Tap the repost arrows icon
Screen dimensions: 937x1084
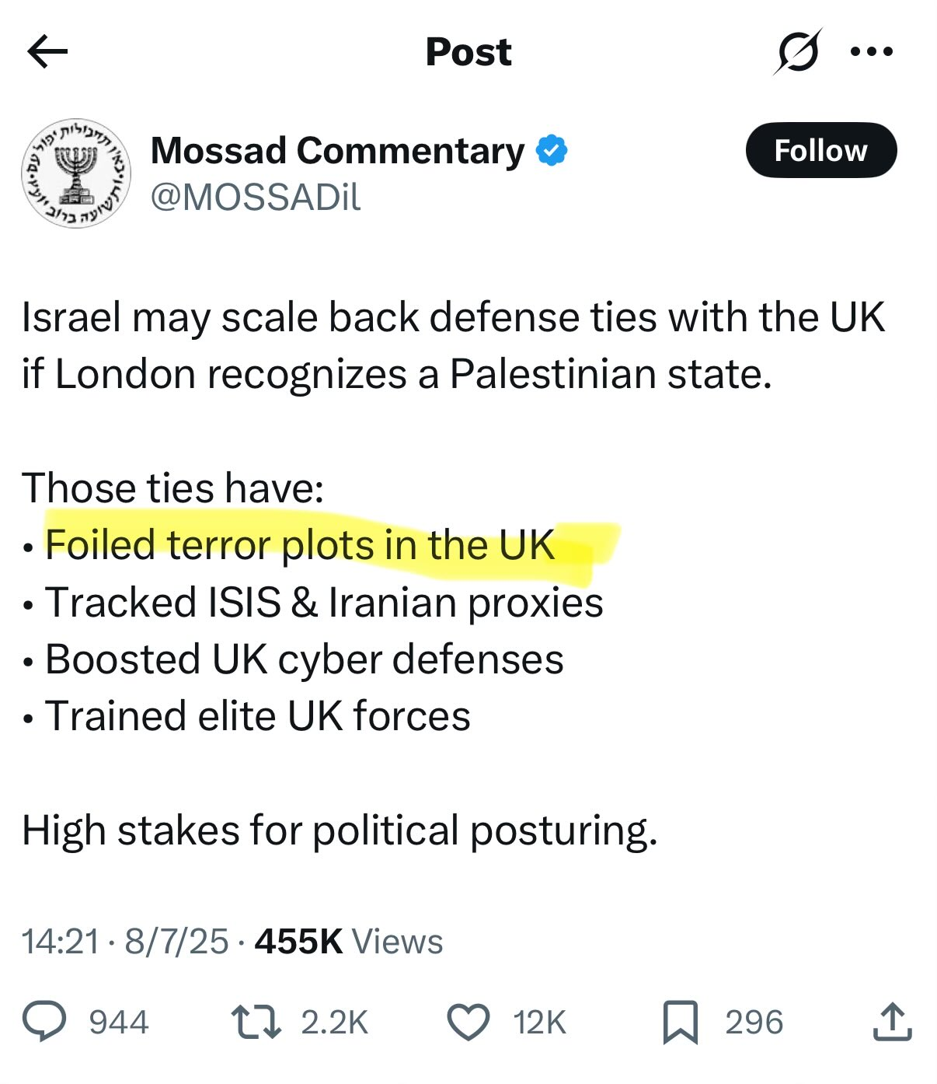pos(256,1022)
